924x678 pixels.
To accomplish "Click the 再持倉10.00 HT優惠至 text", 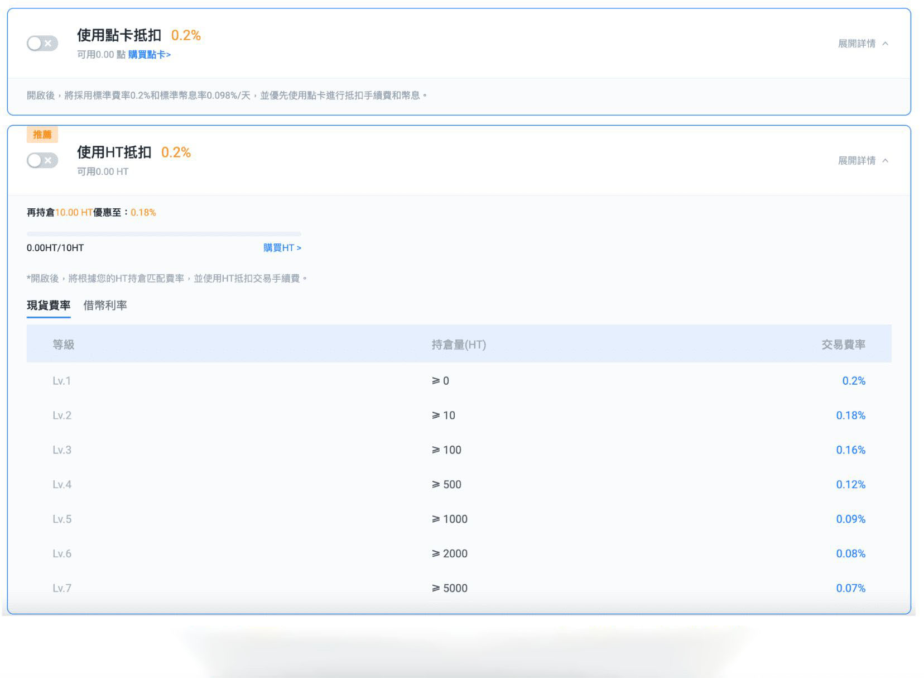I will 78,213.
